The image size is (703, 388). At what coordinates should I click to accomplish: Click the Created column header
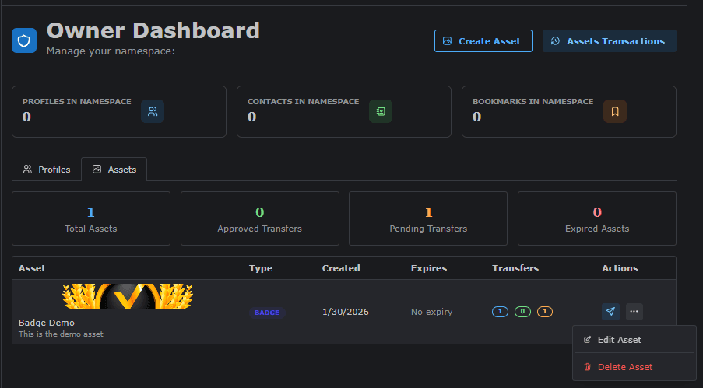[341, 268]
